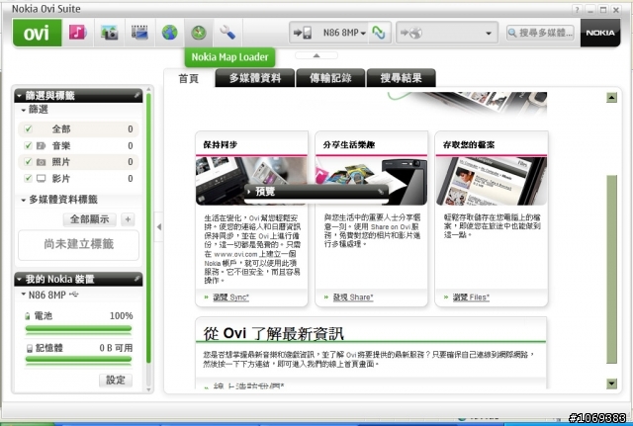Toggle the 音樂 filter checkbox
Screen dimensions: 633x426
pyautogui.click(x=28, y=145)
